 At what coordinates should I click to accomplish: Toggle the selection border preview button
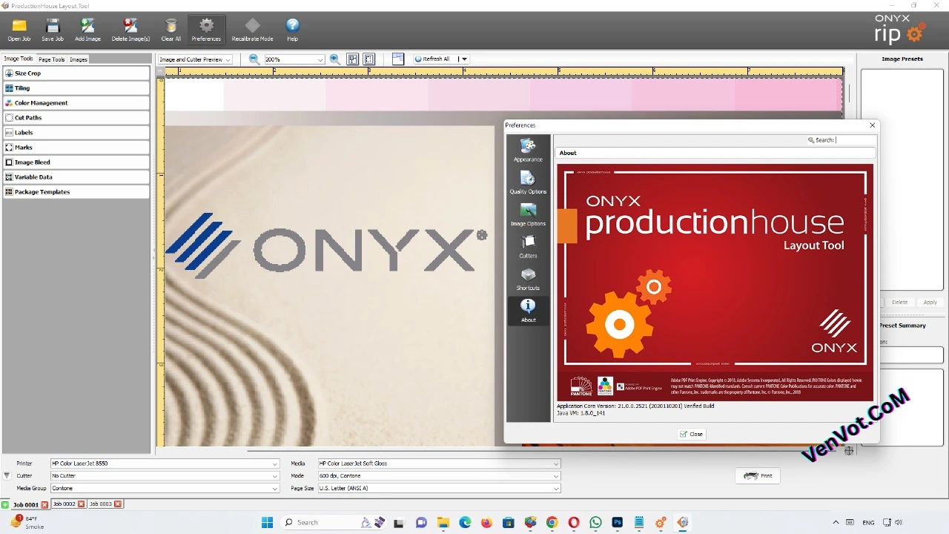pyautogui.click(x=368, y=59)
